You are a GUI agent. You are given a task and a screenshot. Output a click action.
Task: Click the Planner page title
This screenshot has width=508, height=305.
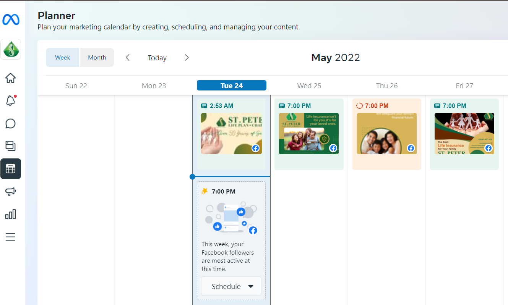[56, 16]
